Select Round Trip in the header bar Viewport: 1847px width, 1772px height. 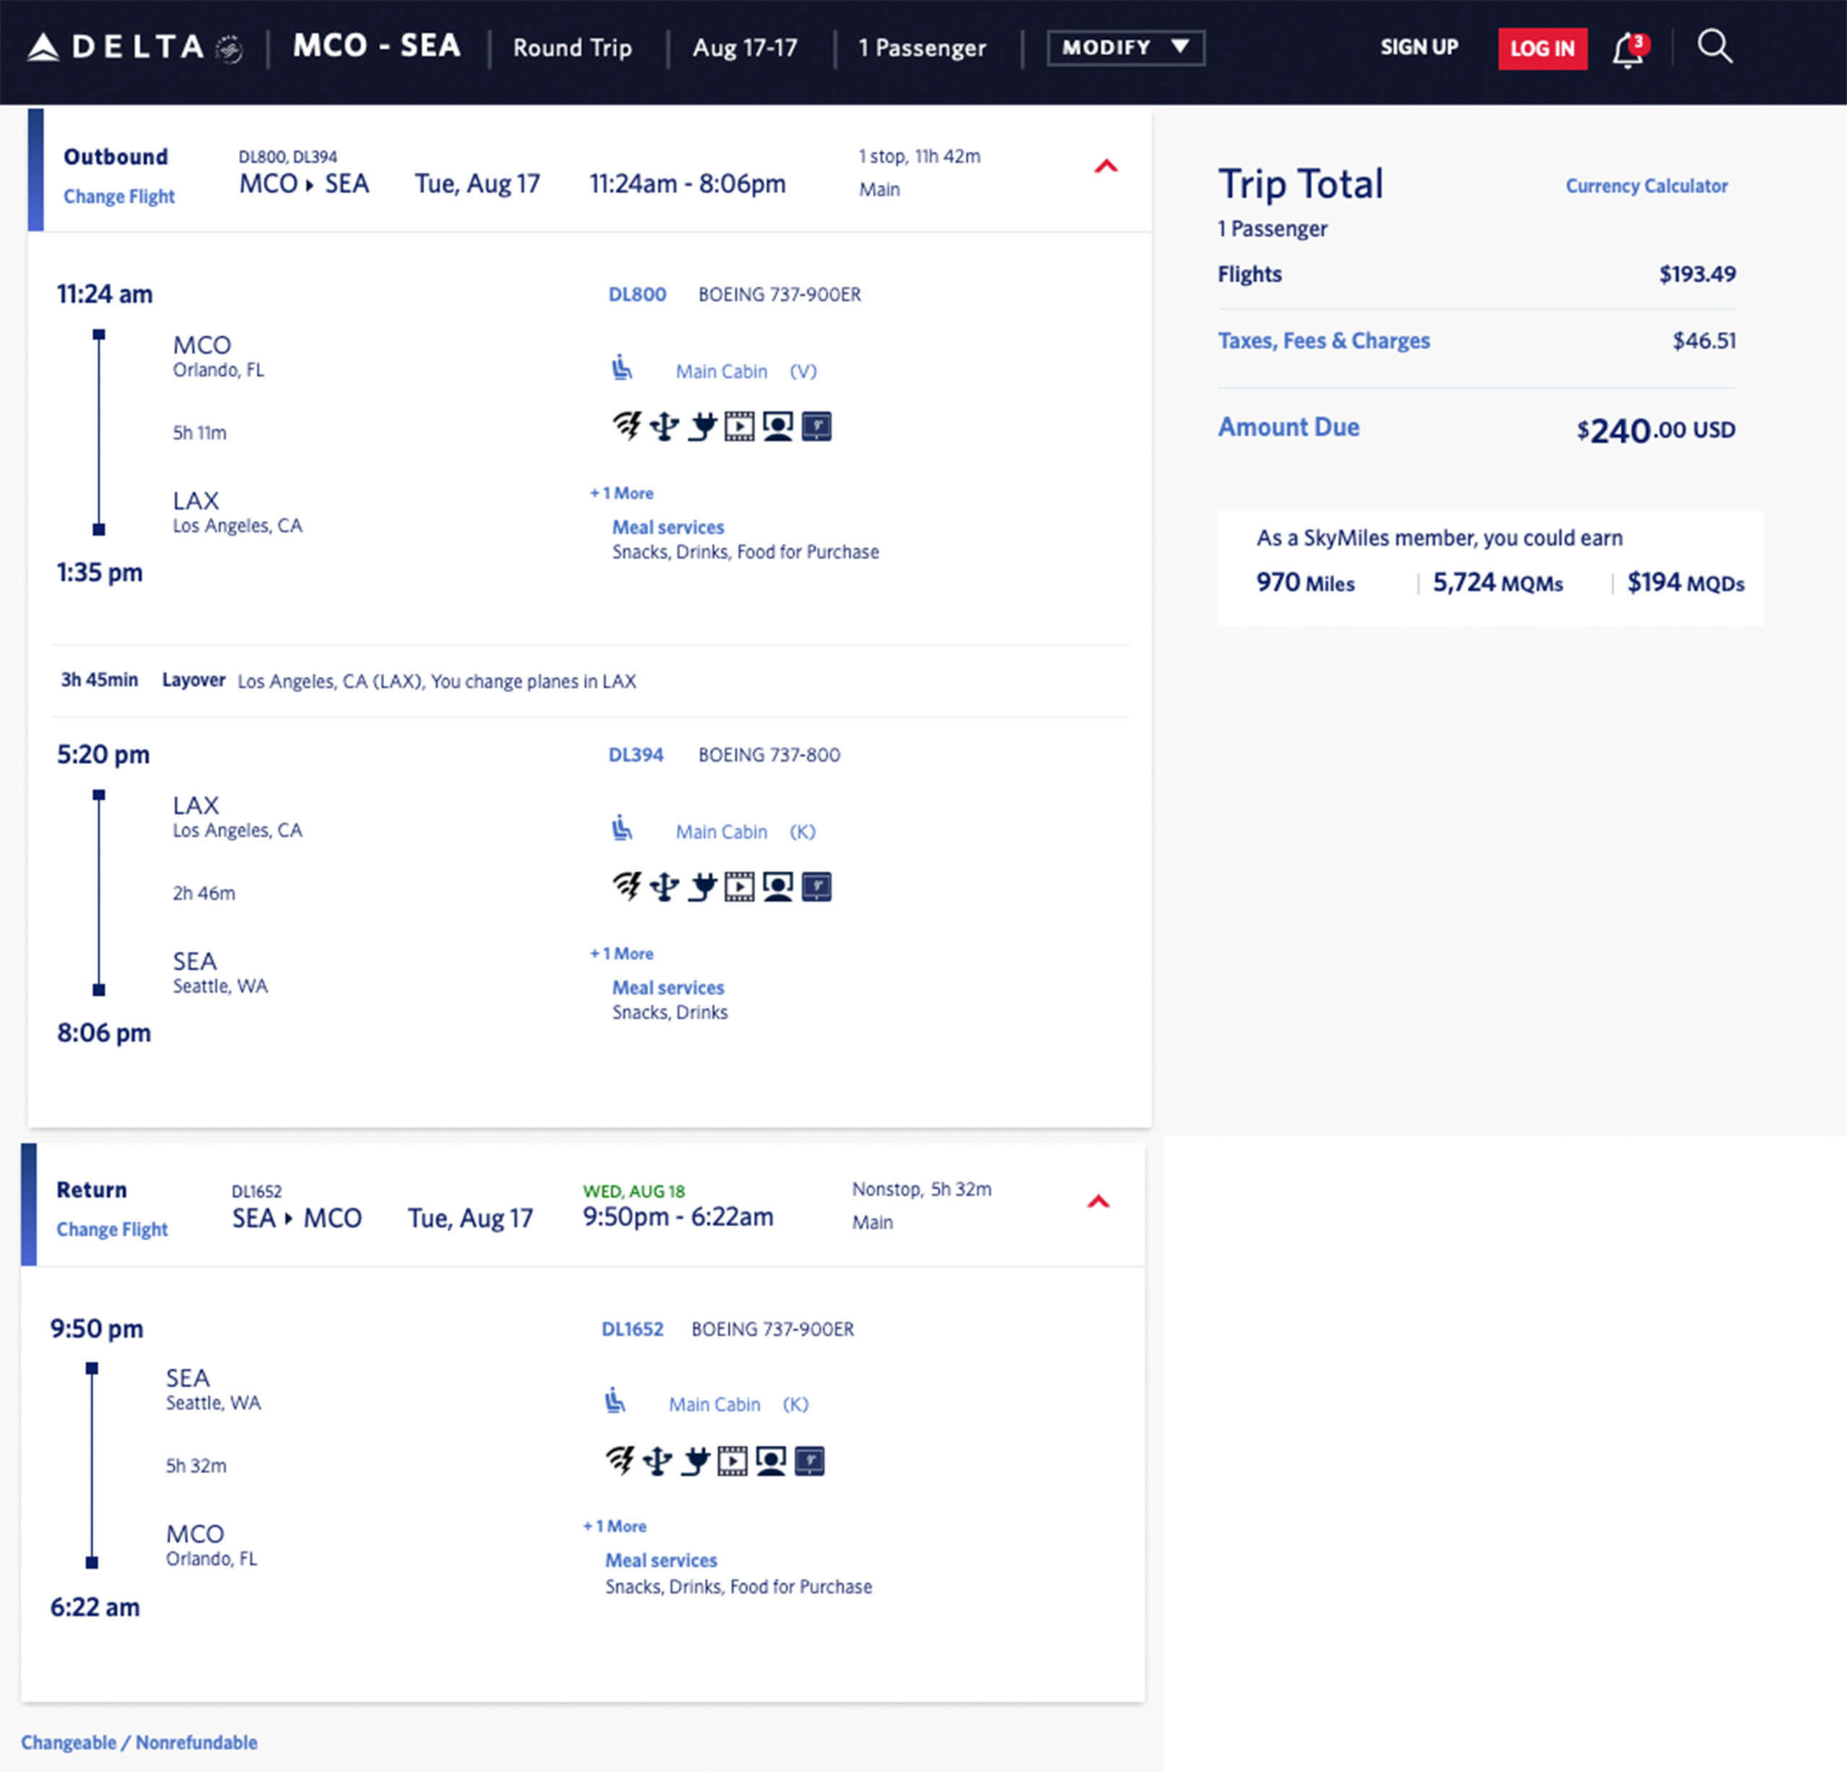pos(573,48)
